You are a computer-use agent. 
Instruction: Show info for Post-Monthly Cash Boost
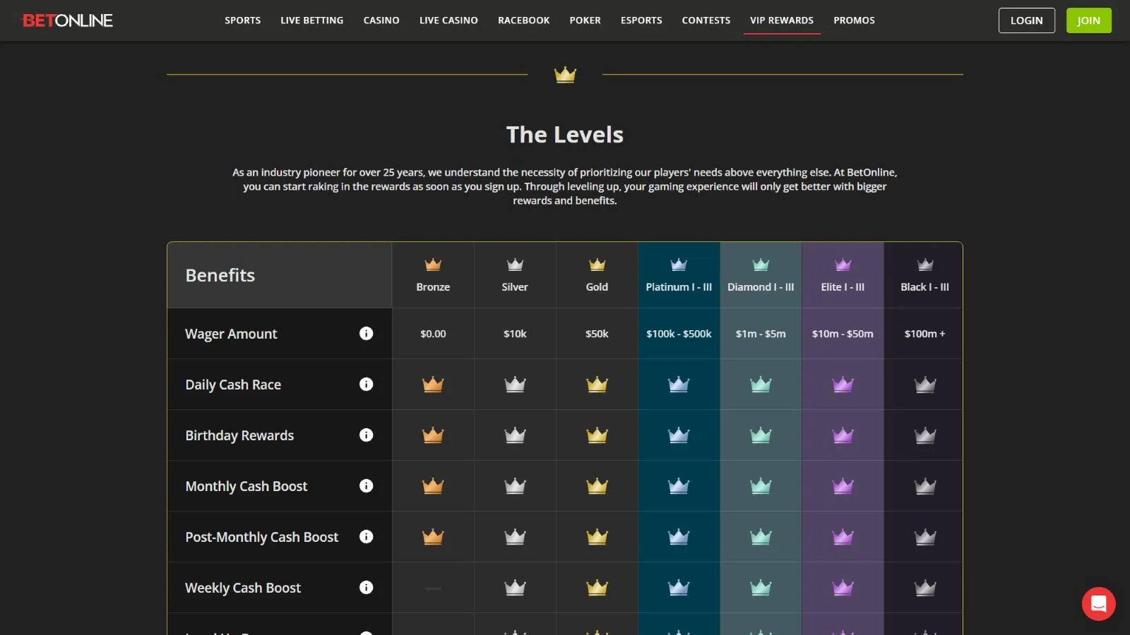click(x=366, y=537)
